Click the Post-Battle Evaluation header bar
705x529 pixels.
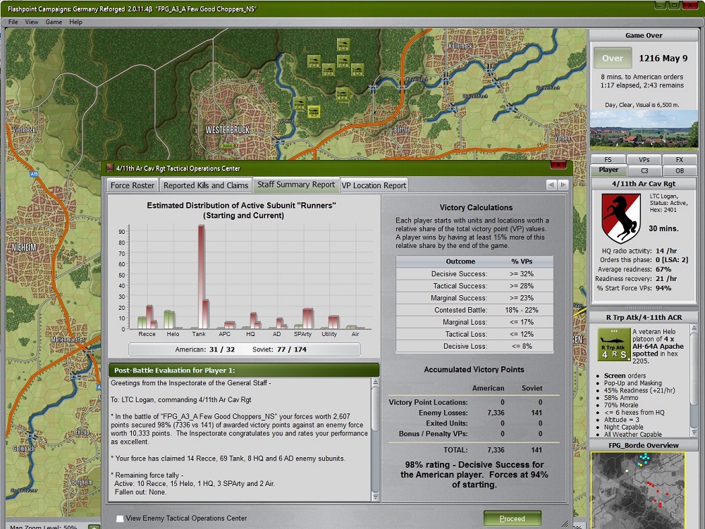point(244,370)
